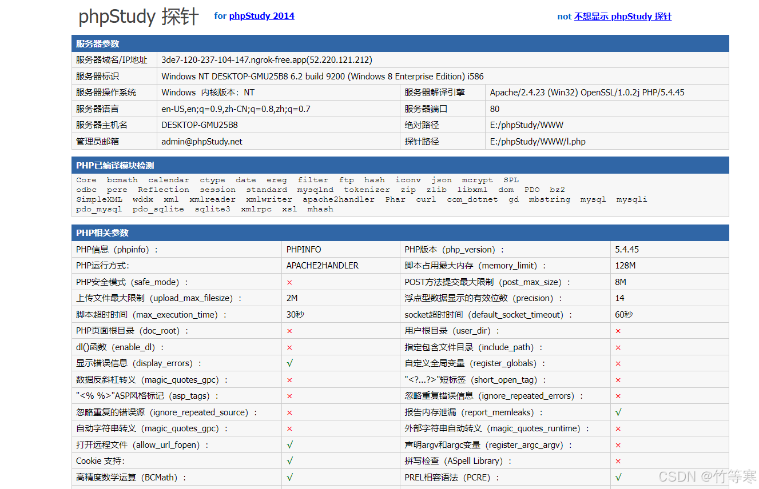
Task: Open the PHPINFO link
Action: (304, 250)
